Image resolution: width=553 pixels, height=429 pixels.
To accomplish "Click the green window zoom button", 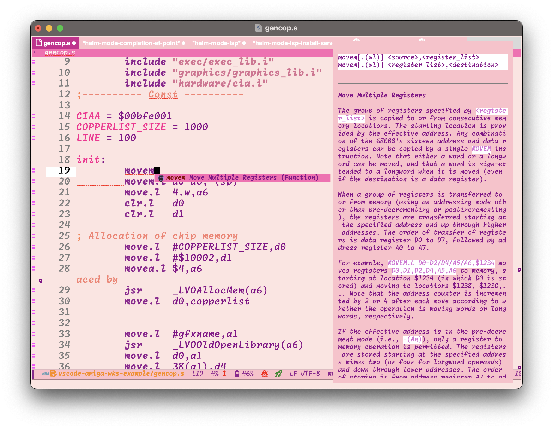I will tap(60, 28).
